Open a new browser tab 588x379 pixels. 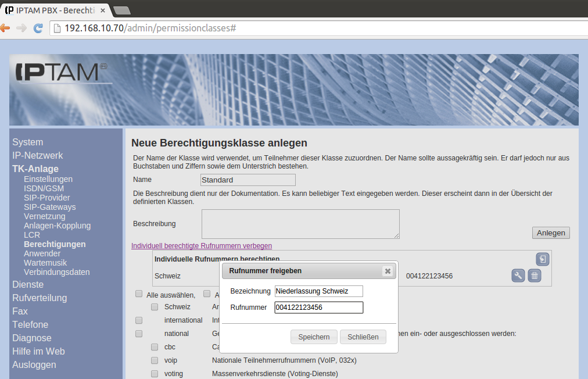click(x=121, y=10)
